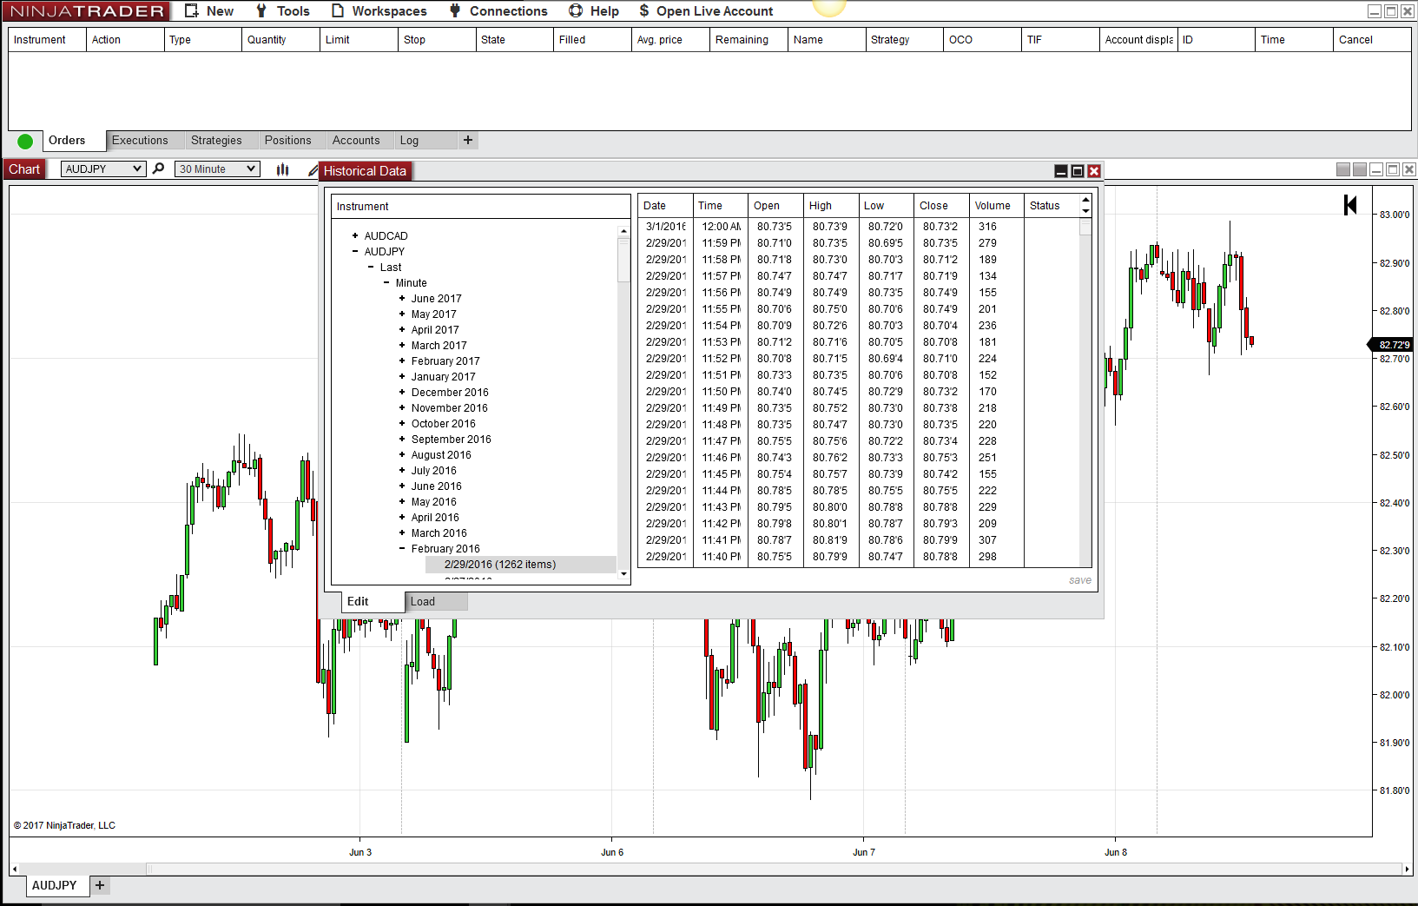Image resolution: width=1418 pixels, height=906 pixels.
Task: Open the Help menu
Action: (594, 11)
